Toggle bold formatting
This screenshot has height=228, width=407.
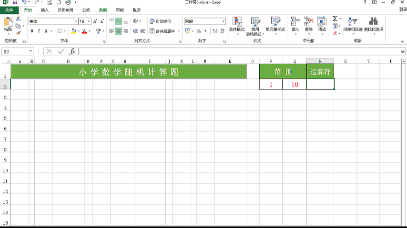coord(32,31)
